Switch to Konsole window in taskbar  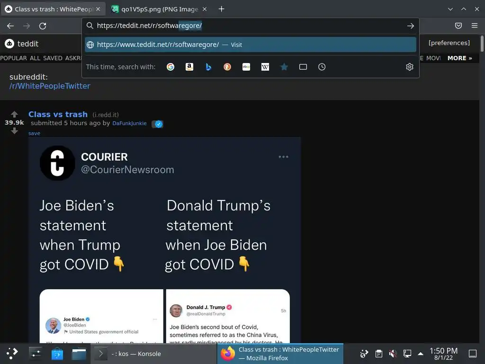click(x=154, y=354)
